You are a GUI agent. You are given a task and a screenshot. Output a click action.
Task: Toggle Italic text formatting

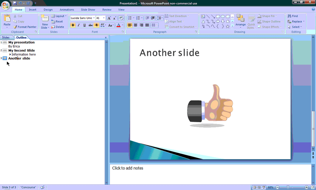[x=79, y=25]
